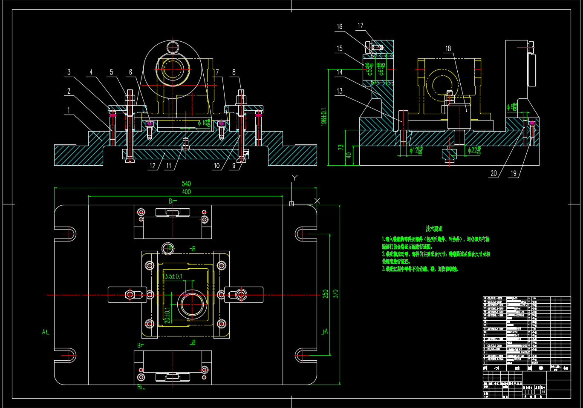Select callout number 20 in side view

click(494, 173)
